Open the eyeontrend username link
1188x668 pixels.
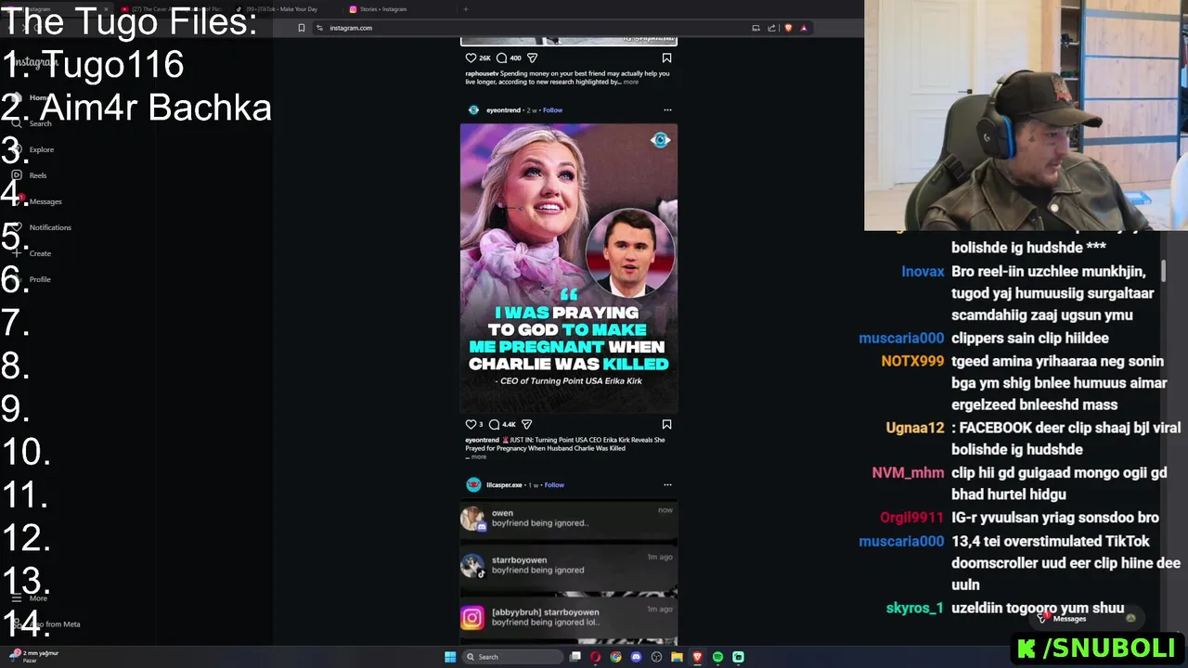[503, 109]
